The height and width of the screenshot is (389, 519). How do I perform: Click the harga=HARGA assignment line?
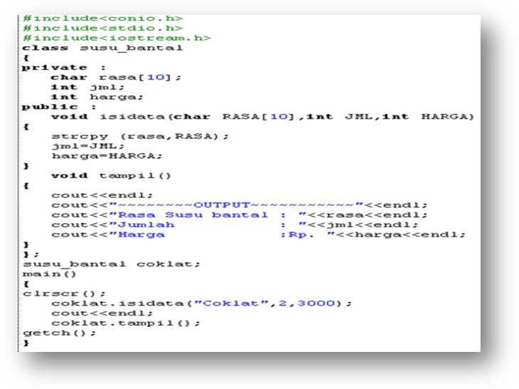[x=107, y=156]
